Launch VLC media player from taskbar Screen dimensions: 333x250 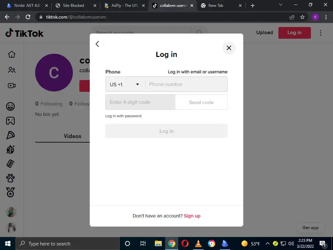pyautogui.click(x=198, y=243)
